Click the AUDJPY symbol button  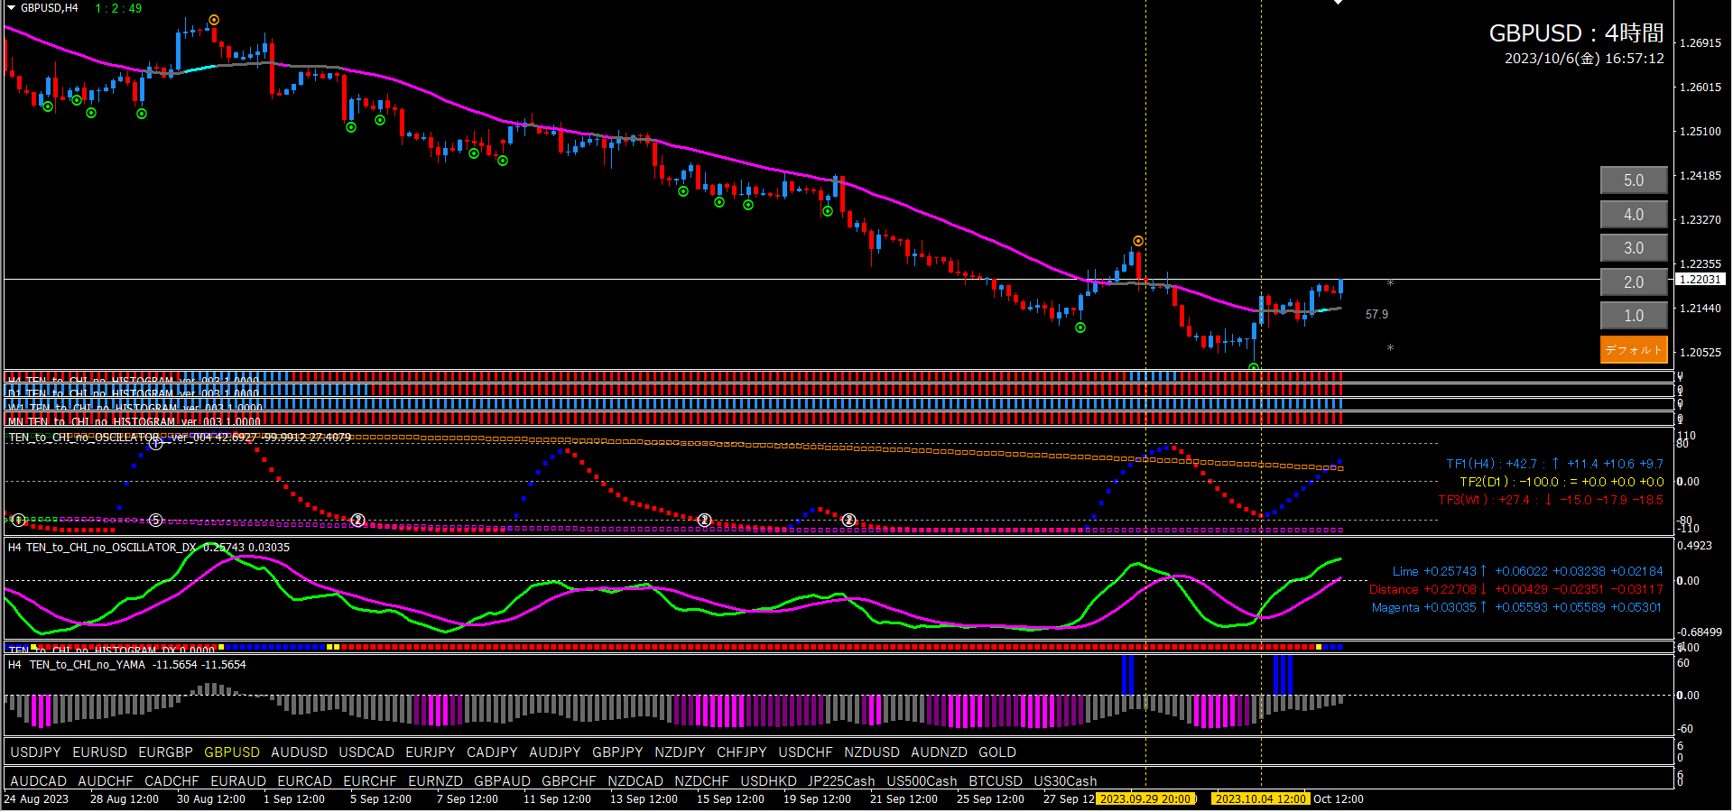[555, 752]
